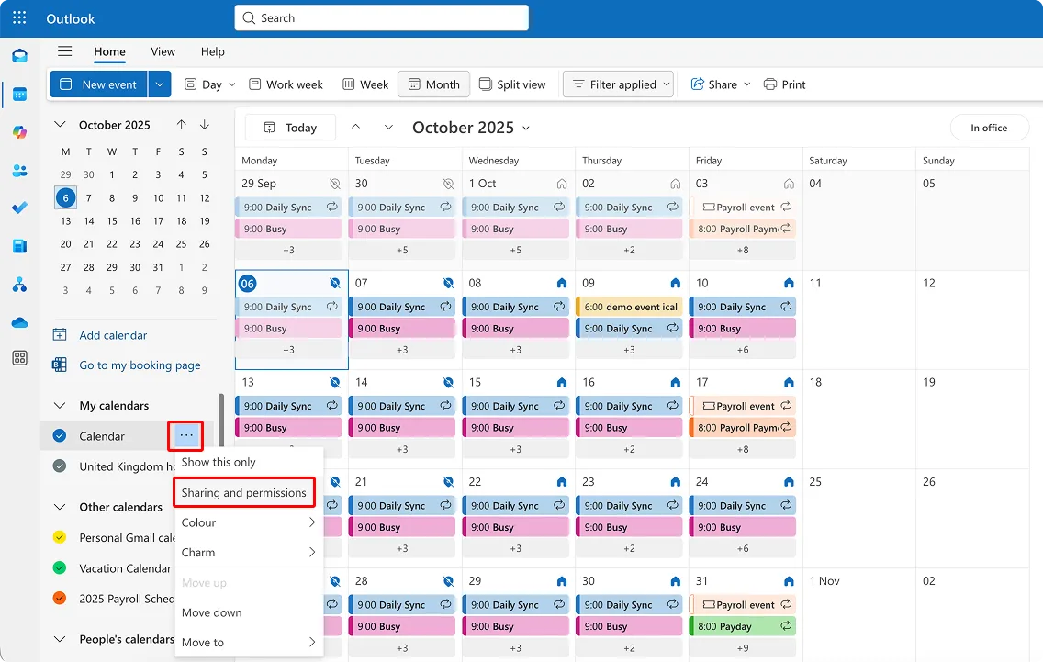Viewport: 1043px width, 662px height.
Task: Uncheck the Calendar in My calendars
Action: coord(59,435)
